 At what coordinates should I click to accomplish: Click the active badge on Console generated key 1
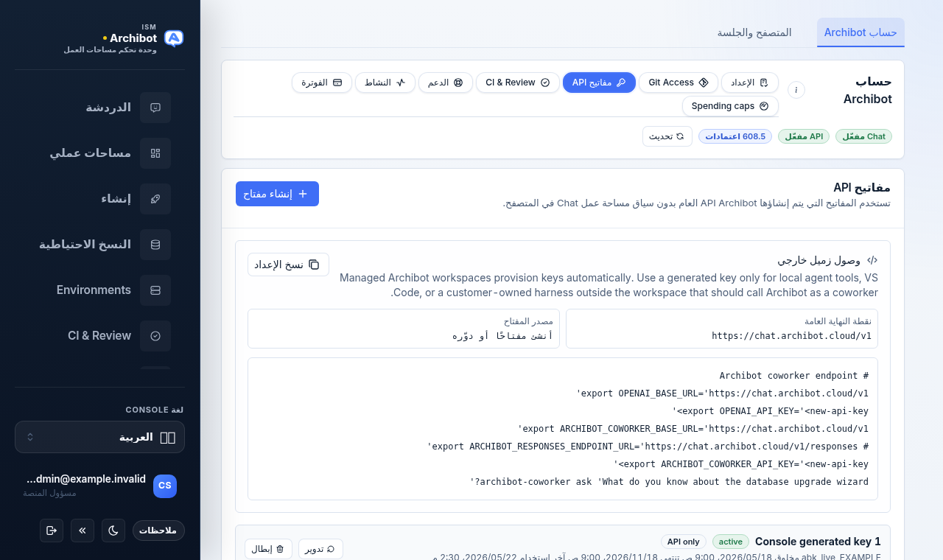731,542
